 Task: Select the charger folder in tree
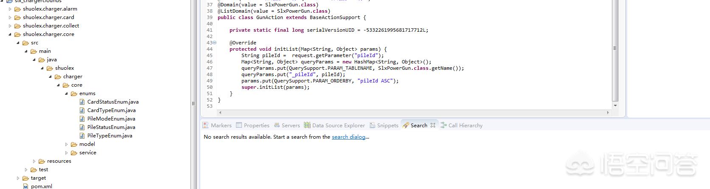73,77
